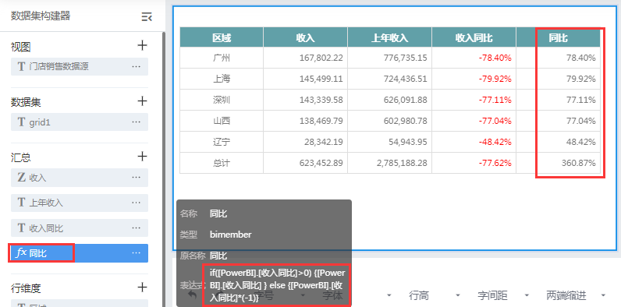Open more options for 同比 fx item
This screenshot has width=621, height=307.
pyautogui.click(x=137, y=252)
